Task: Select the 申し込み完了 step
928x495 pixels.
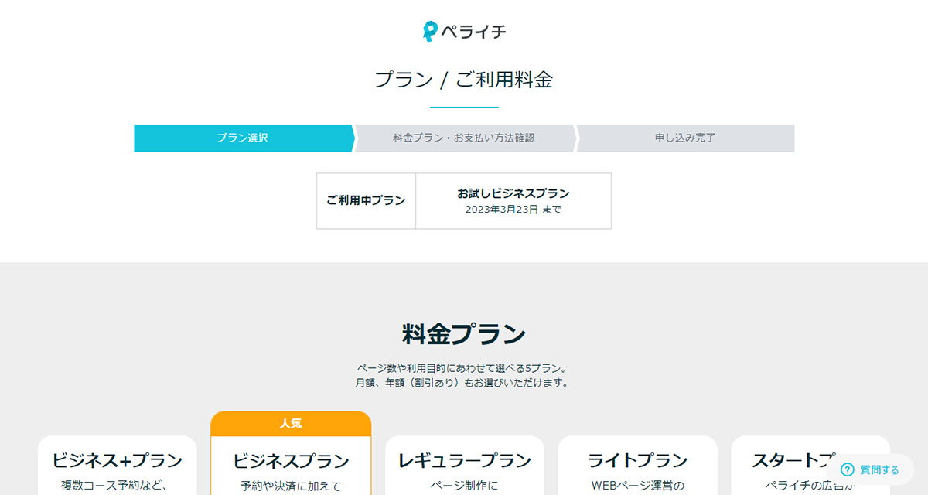Action: pyautogui.click(x=685, y=138)
